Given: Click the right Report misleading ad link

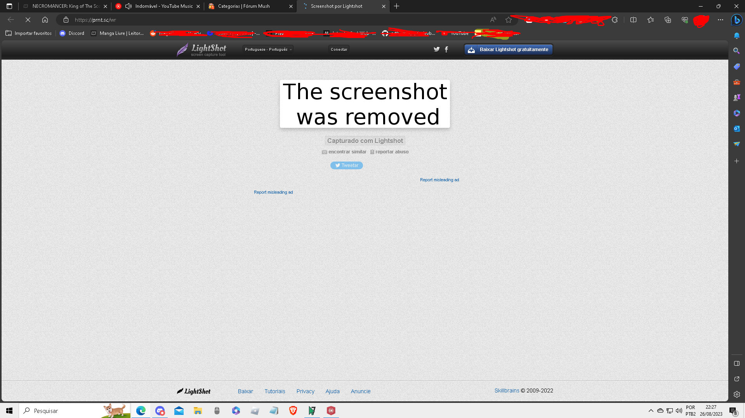Looking at the screenshot, I should coord(439,180).
